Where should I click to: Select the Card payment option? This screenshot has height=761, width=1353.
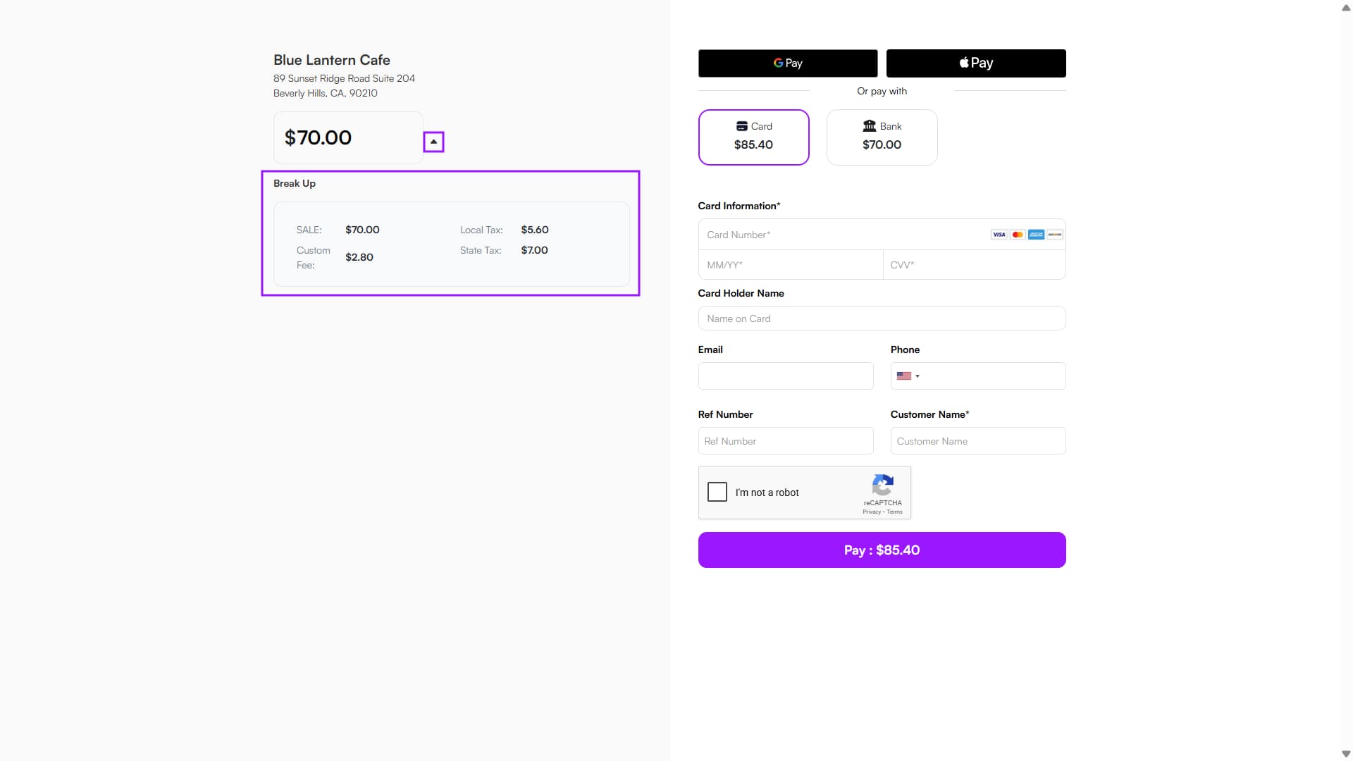coord(753,137)
